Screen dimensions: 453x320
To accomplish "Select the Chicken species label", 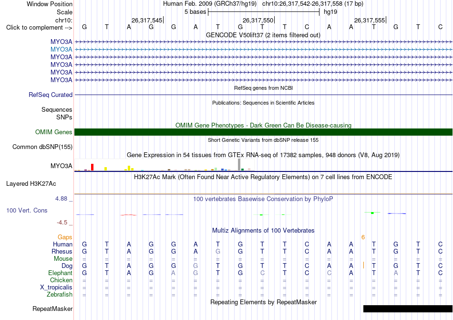I will click(x=61, y=280).
